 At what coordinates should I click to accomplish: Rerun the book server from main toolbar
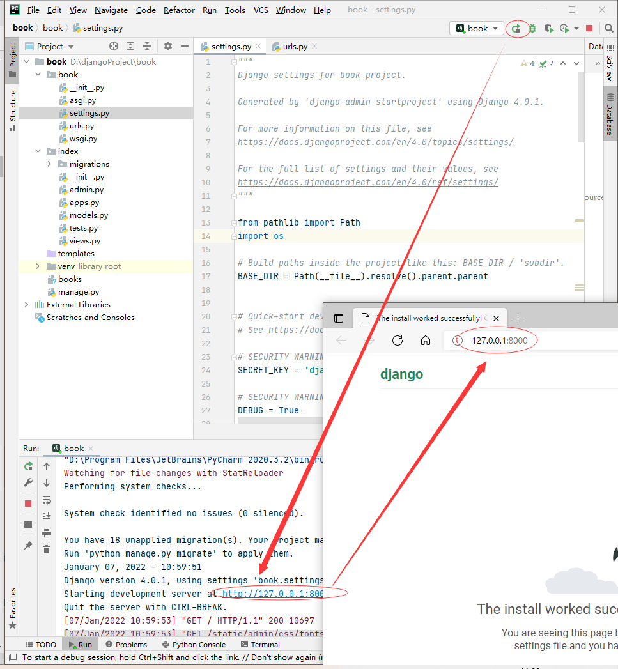coord(516,29)
